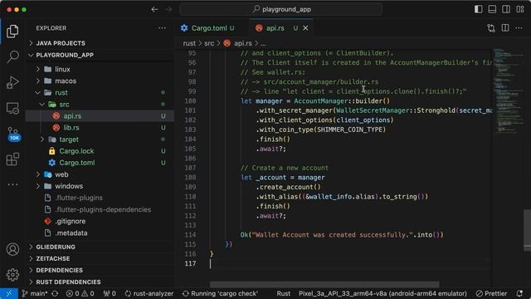Go forward with the navigation arrow

click(168, 9)
